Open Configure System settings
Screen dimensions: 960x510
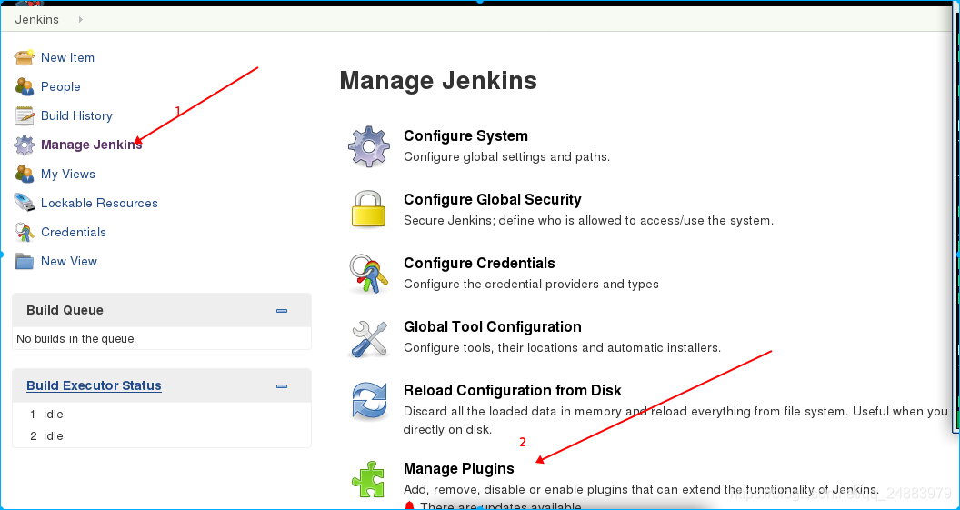point(465,136)
